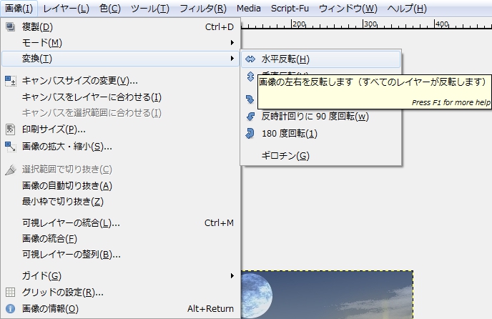Select 180 度回転(1) in submenu

click(x=320, y=134)
